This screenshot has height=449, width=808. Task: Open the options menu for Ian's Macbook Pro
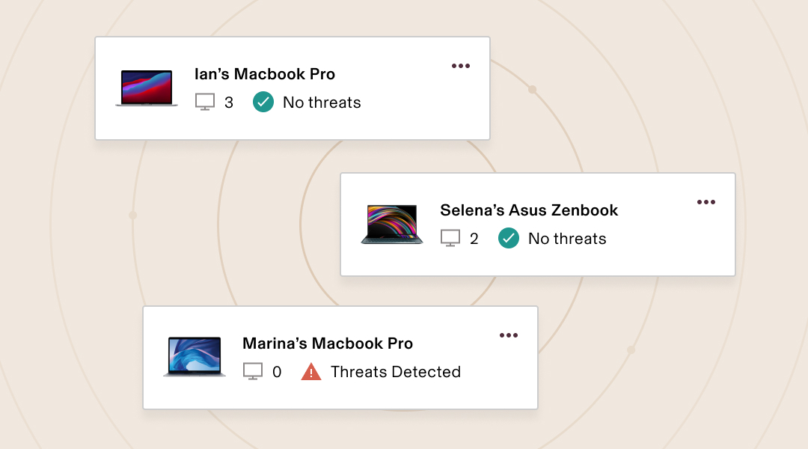point(461,66)
